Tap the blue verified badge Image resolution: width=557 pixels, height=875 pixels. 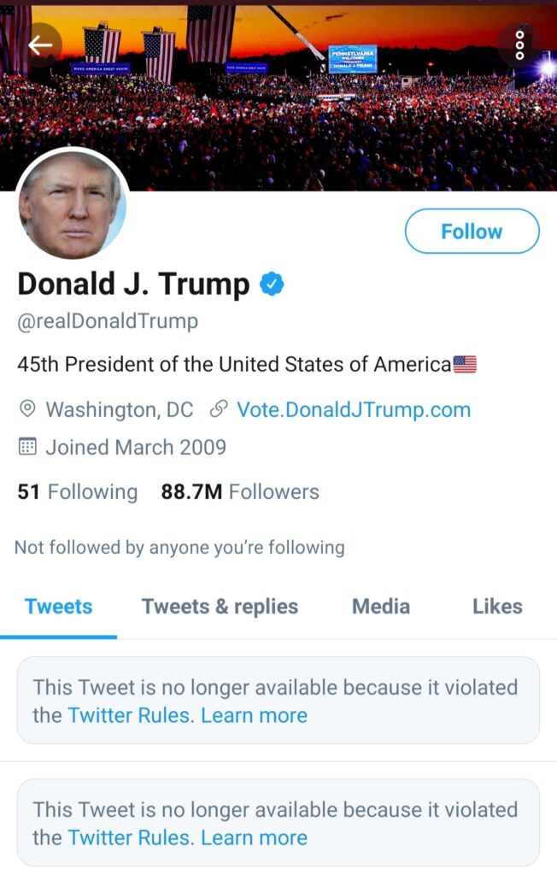tap(272, 284)
